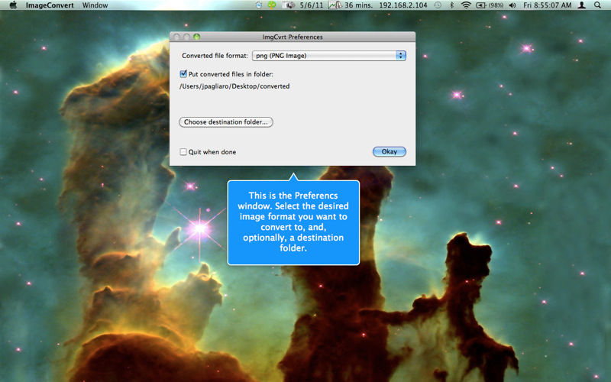The height and width of the screenshot is (382, 611).
Task: Click the camera-like icon beside the date
Action: 289,5
